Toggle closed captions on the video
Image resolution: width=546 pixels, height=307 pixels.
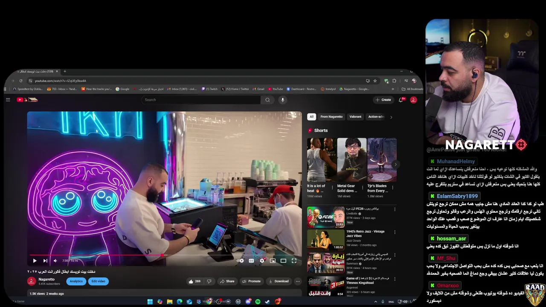[251, 261]
